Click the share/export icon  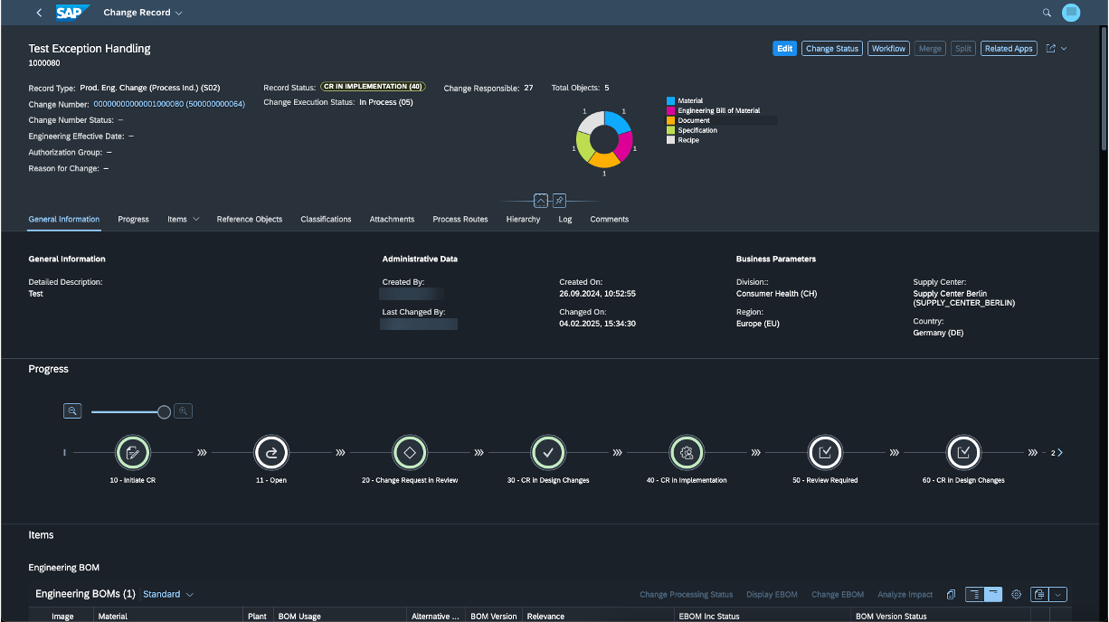[1050, 49]
